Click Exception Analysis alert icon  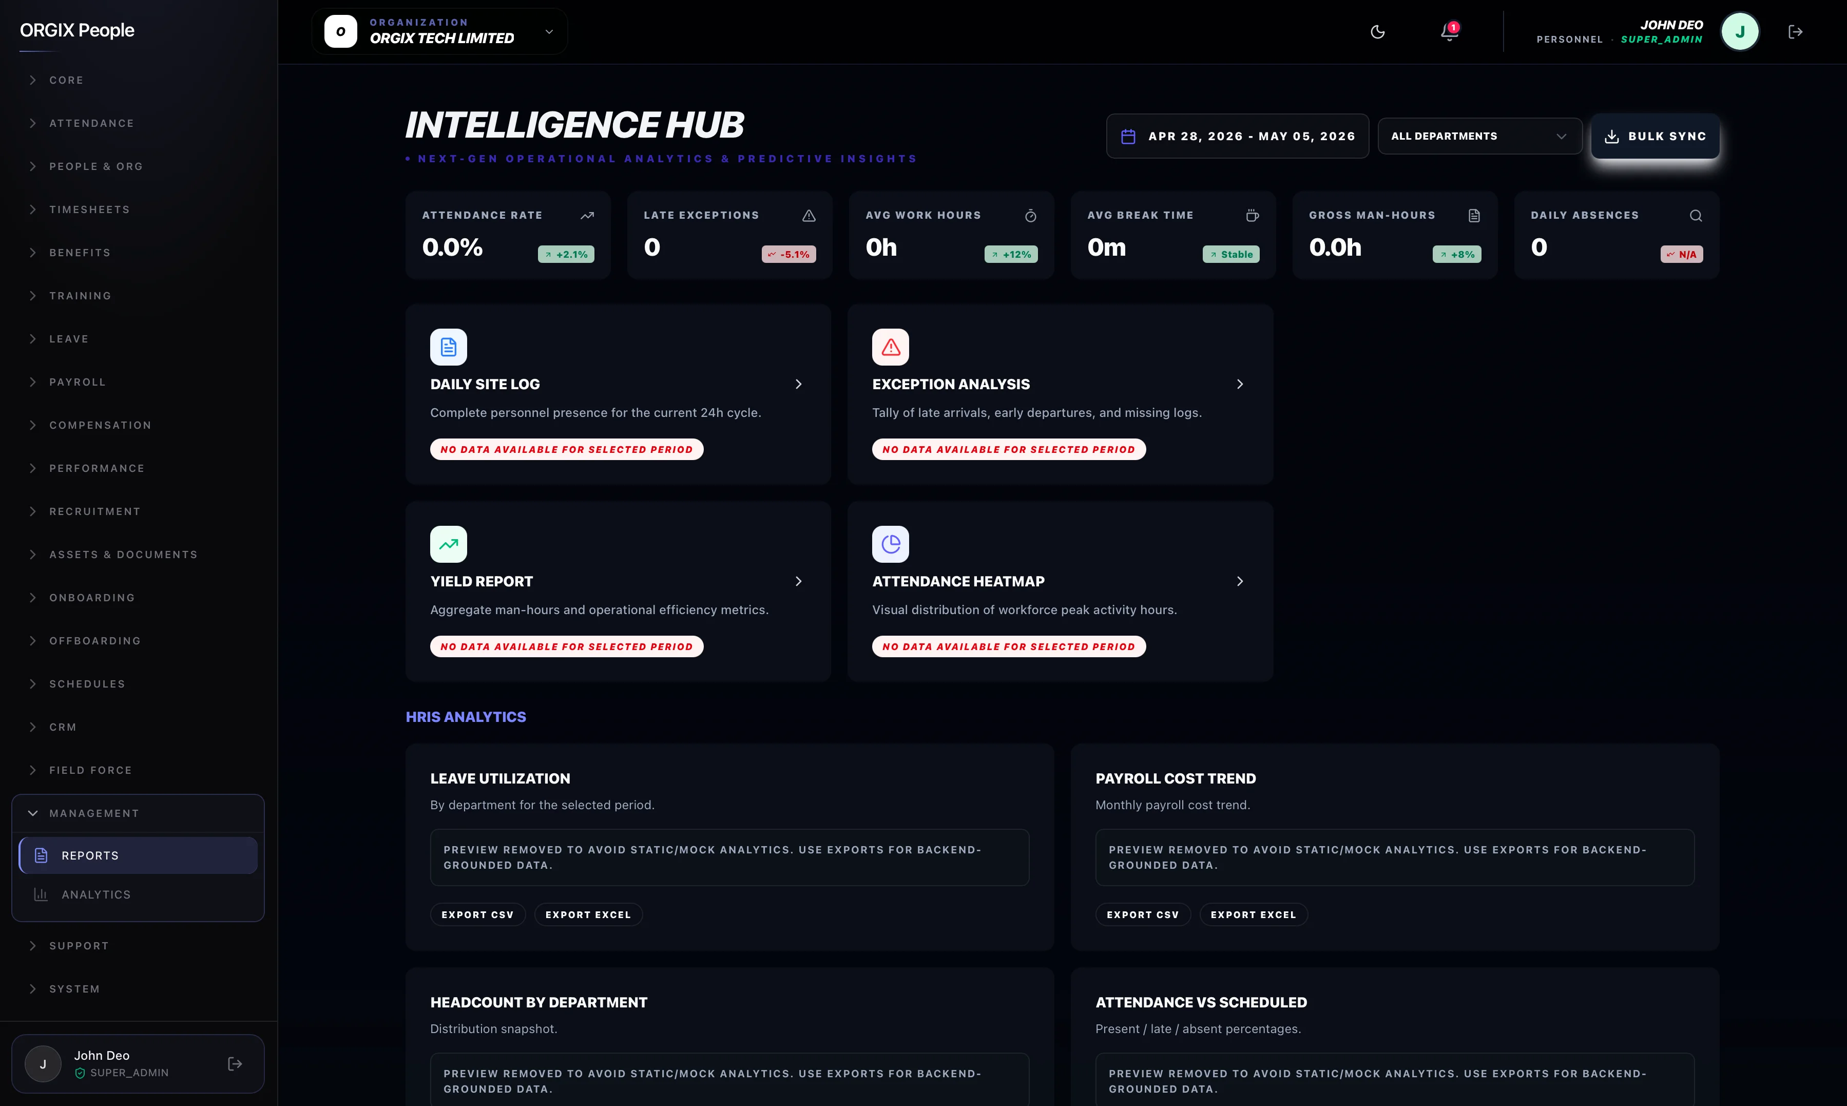[x=890, y=347]
